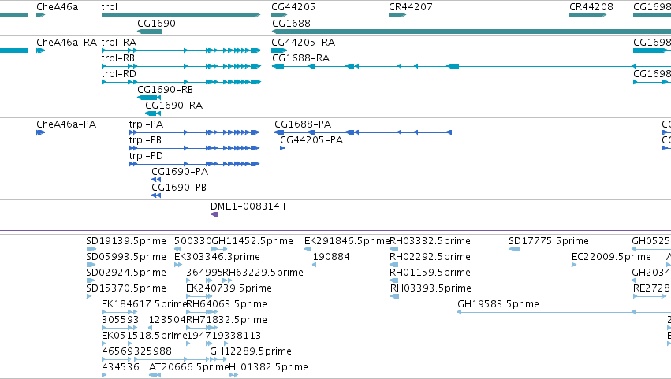
Task: Select the RH64063.5prime EST label
Action: pos(227,304)
